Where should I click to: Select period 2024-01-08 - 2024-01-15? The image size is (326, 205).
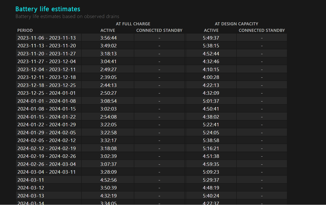point(47,109)
